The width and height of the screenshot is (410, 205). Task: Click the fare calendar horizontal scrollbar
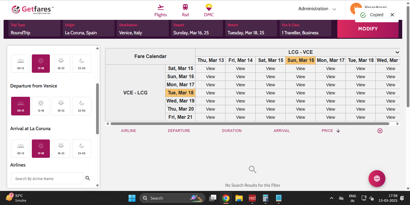[249, 124]
